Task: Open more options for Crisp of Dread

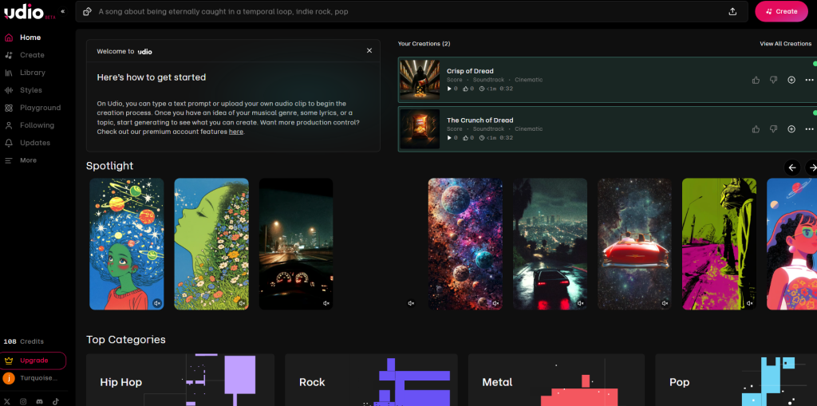Action: pyautogui.click(x=809, y=80)
